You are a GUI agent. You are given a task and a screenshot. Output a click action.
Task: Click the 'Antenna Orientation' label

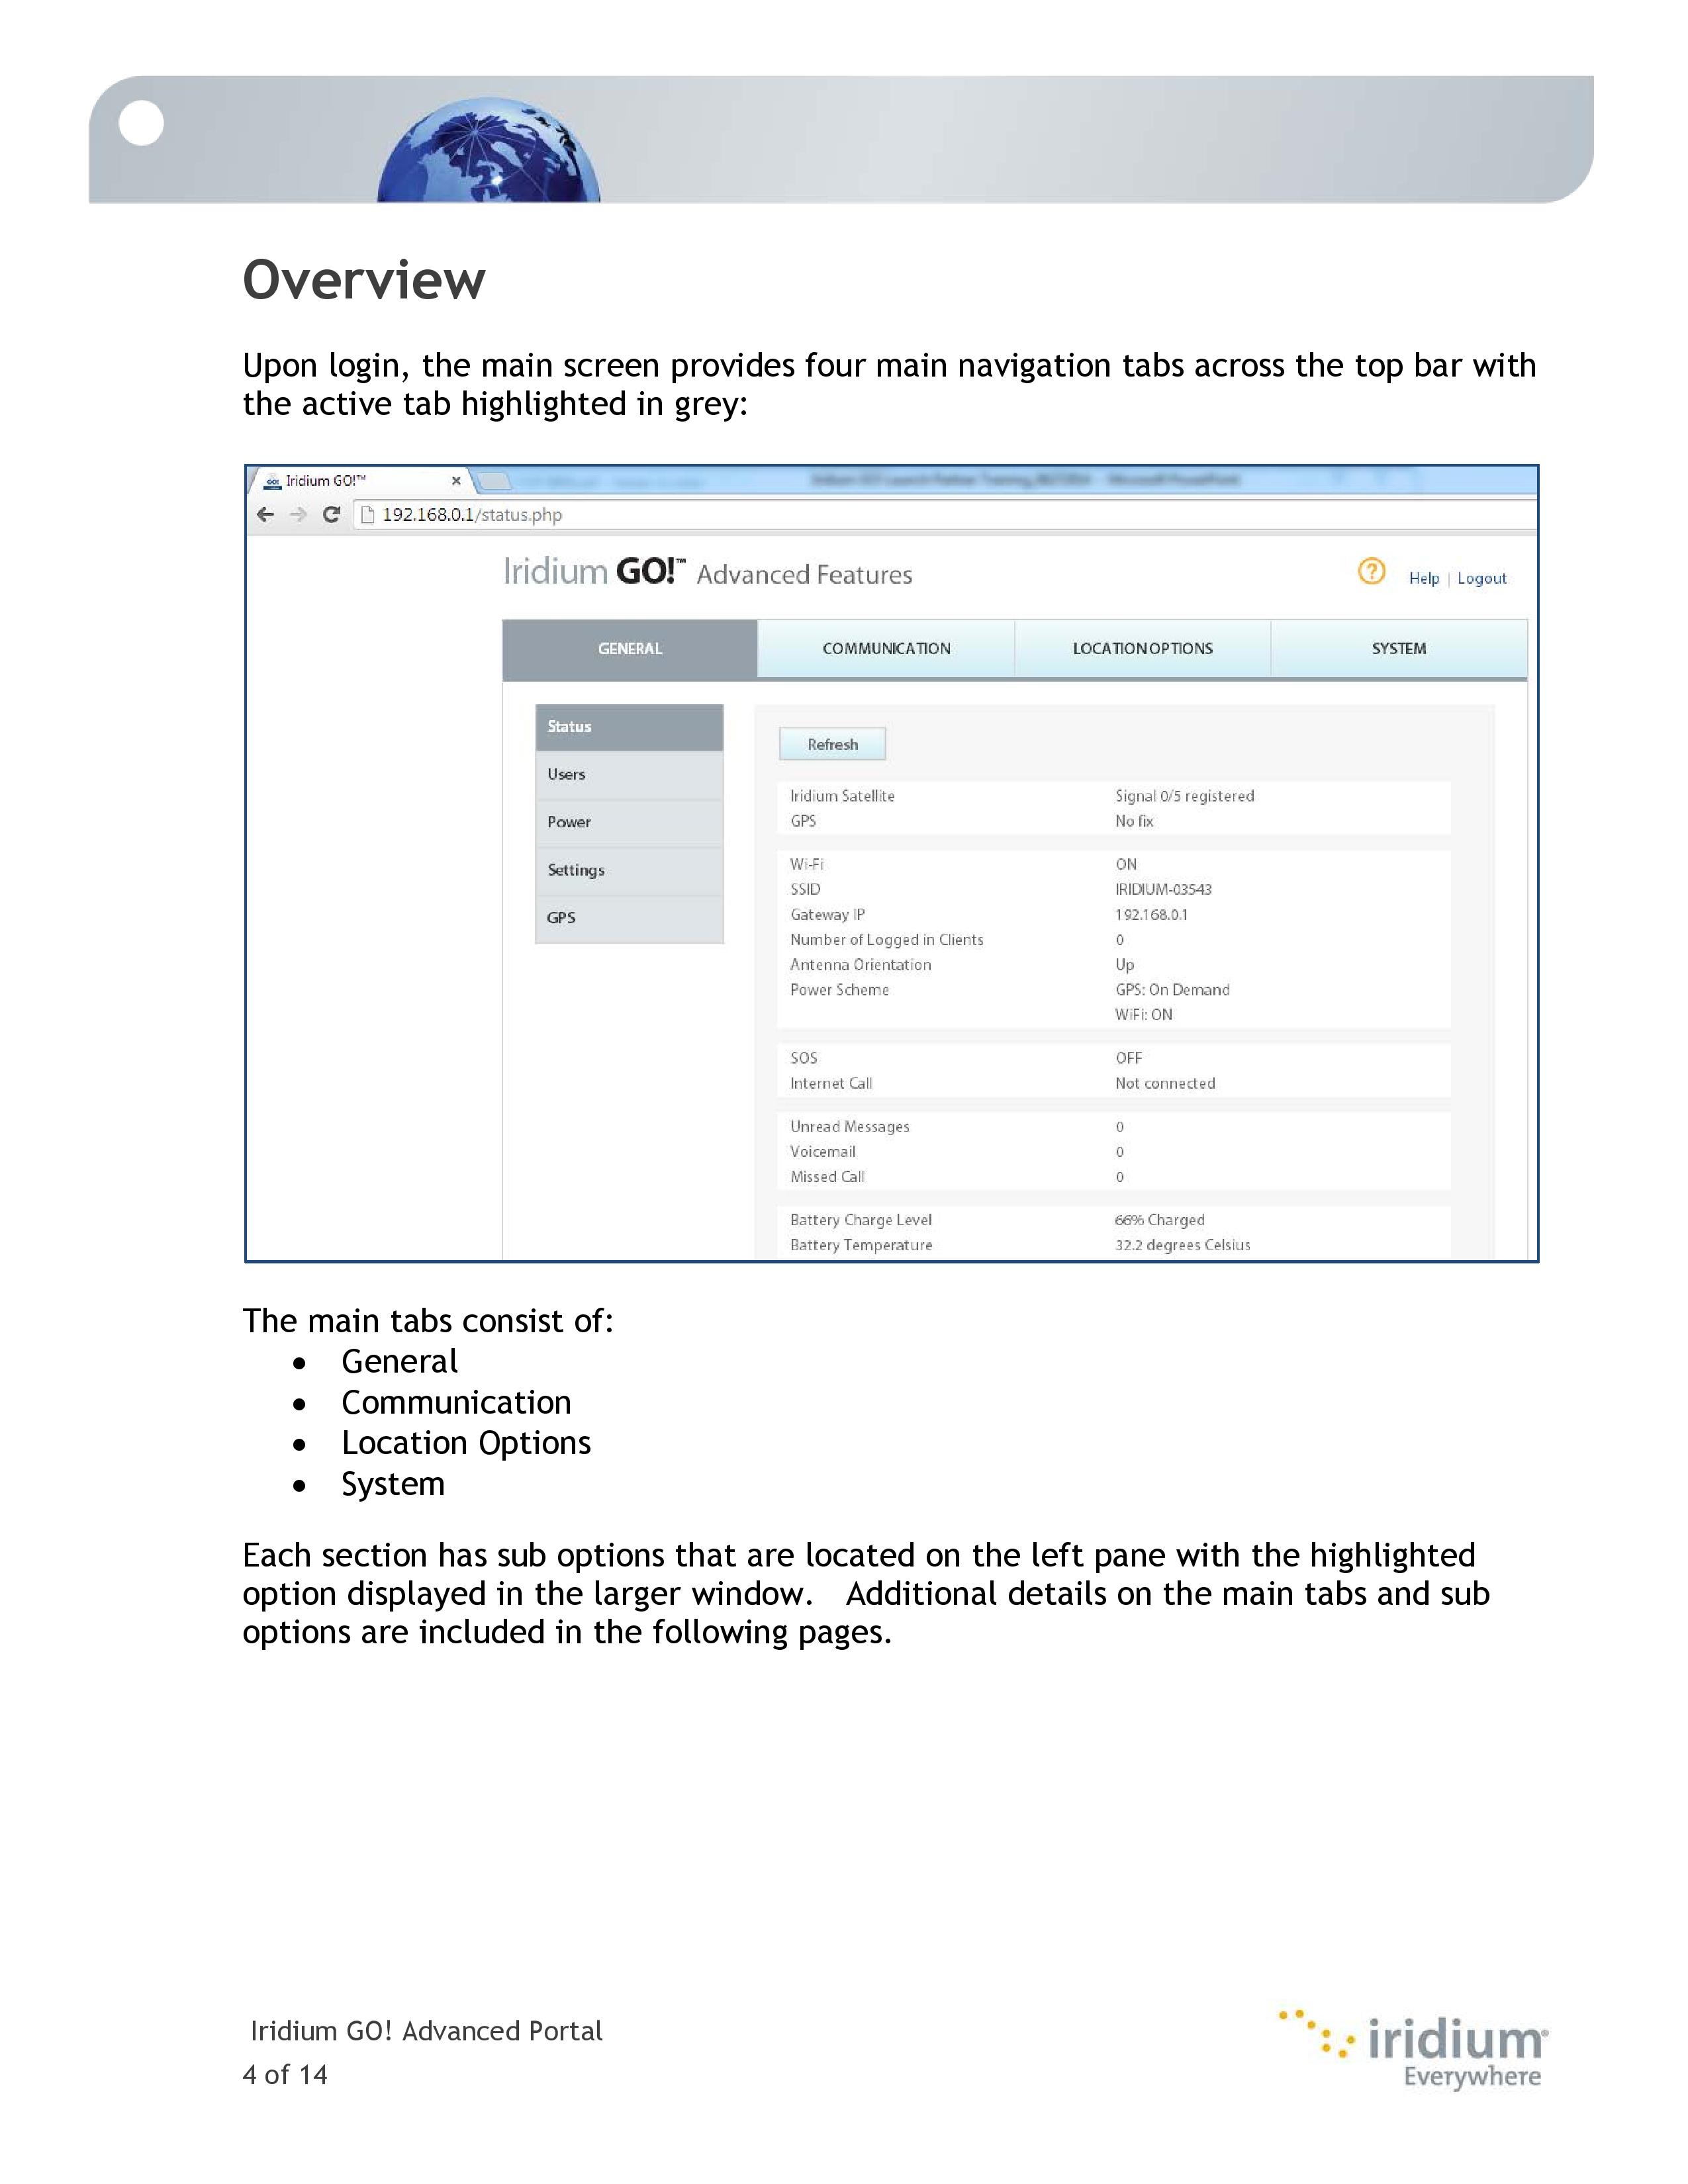(860, 965)
